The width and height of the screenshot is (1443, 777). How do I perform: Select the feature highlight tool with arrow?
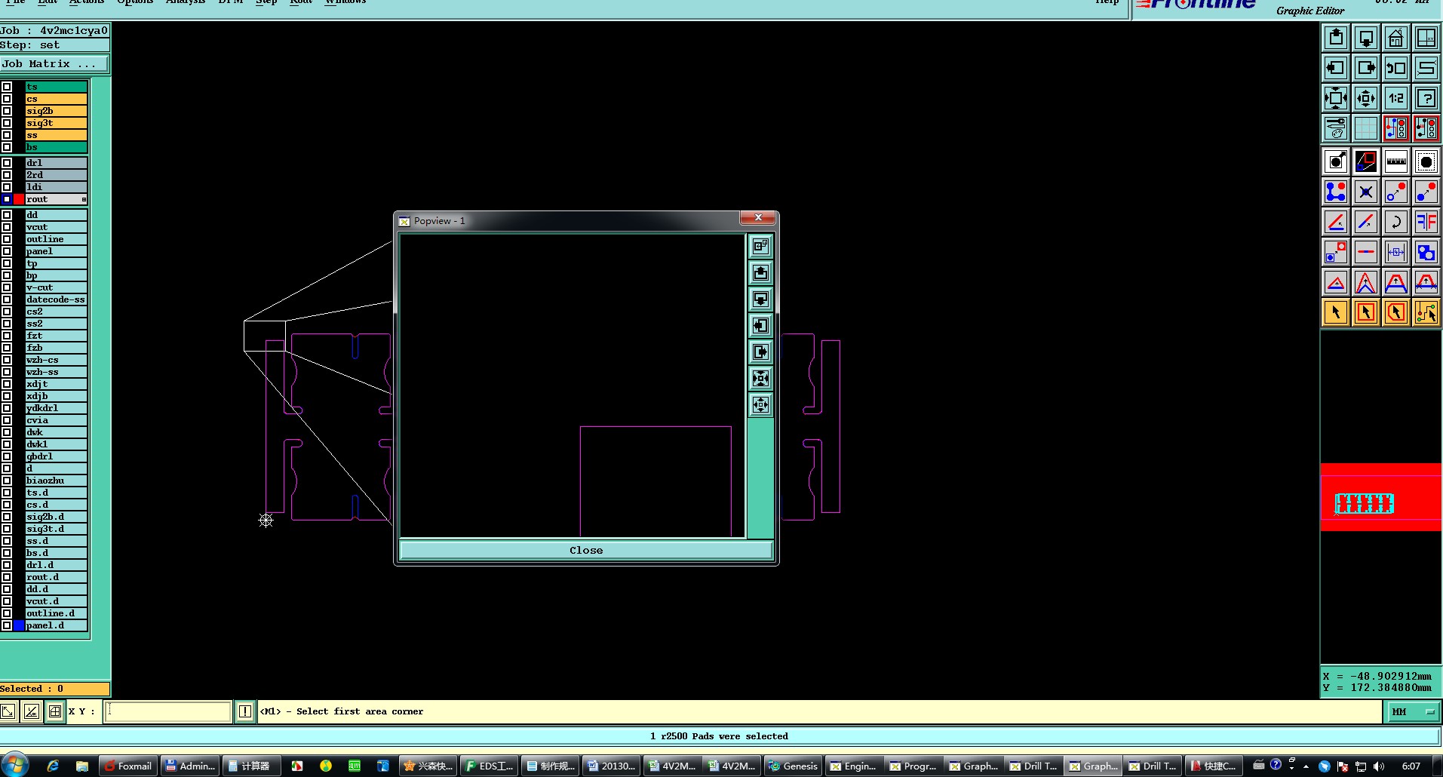tap(1336, 161)
